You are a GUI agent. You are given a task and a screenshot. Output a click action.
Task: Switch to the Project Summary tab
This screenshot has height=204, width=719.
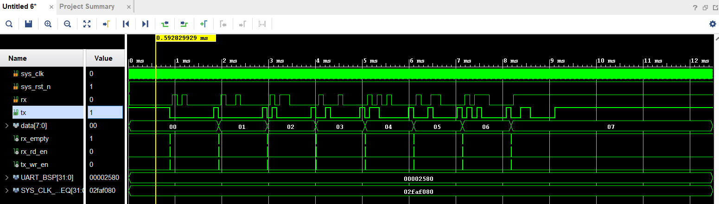coord(87,6)
